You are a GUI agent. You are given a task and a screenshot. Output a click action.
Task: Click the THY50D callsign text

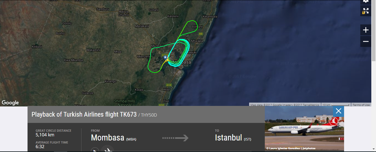point(149,115)
